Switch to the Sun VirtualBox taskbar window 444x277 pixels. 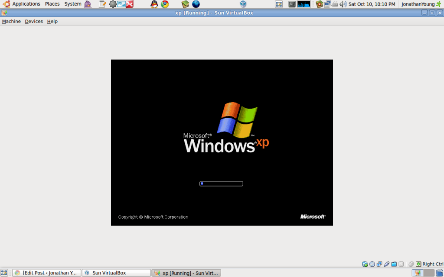tap(116, 273)
